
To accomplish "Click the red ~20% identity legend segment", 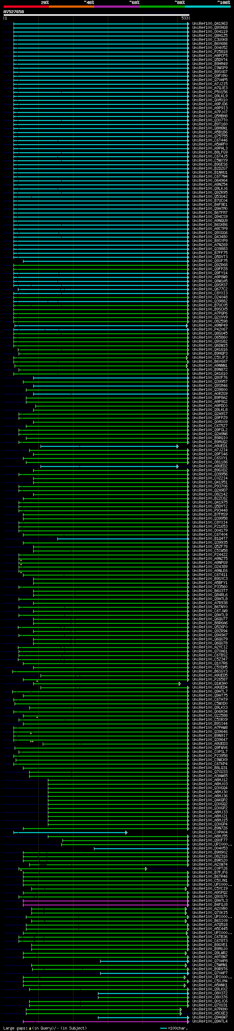I will 26,7.
